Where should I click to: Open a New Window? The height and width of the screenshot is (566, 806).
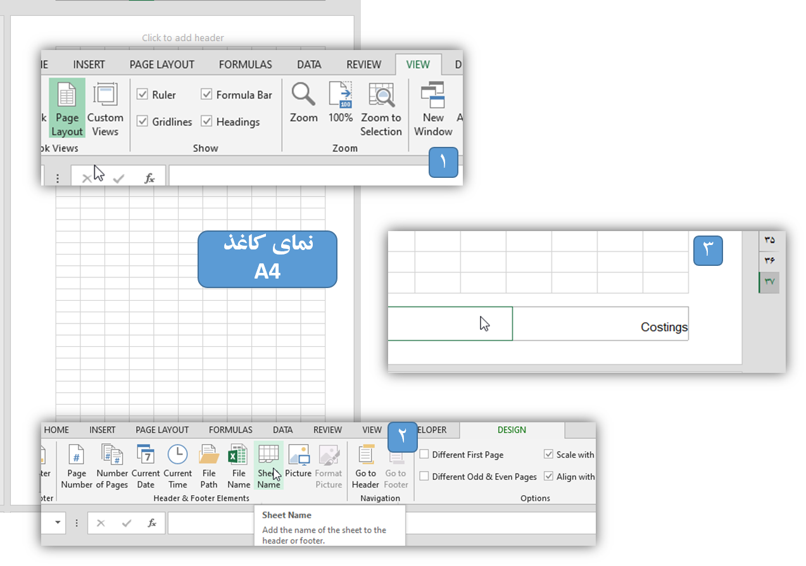click(433, 109)
